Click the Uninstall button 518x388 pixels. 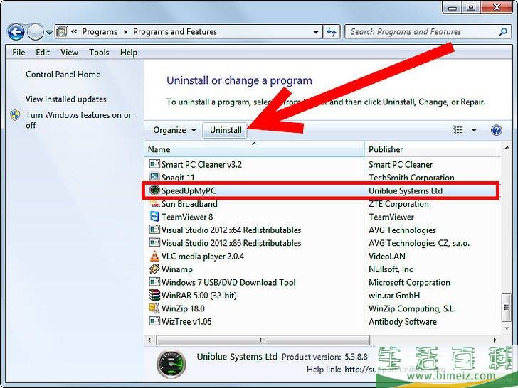point(226,130)
